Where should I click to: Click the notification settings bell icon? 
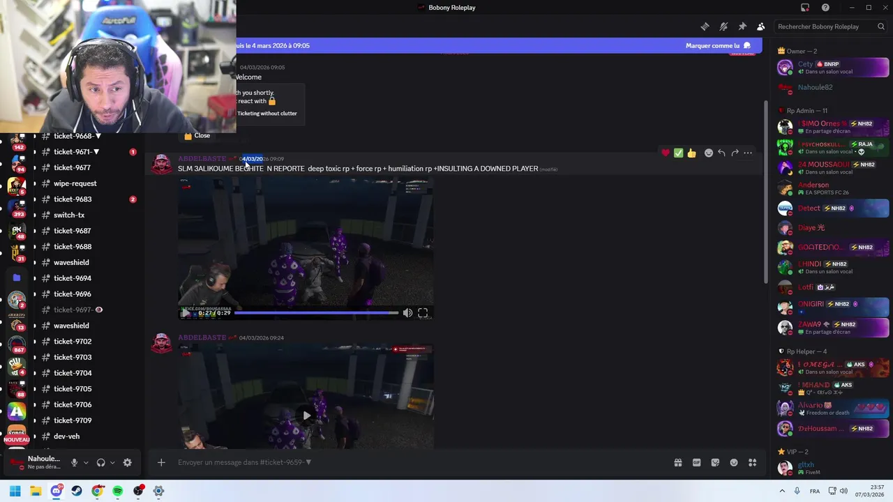pyautogui.click(x=723, y=26)
